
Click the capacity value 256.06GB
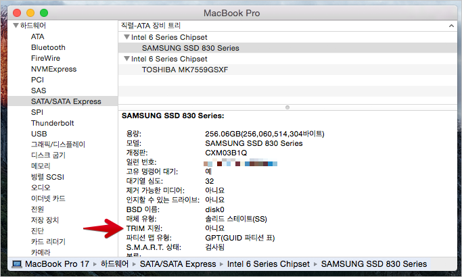coord(264,134)
